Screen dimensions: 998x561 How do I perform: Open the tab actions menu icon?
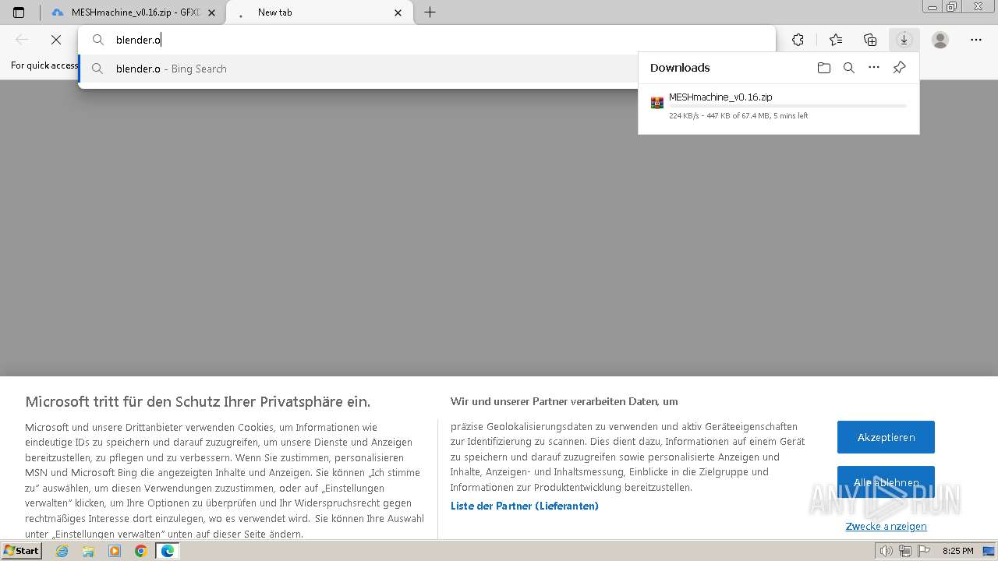click(19, 12)
